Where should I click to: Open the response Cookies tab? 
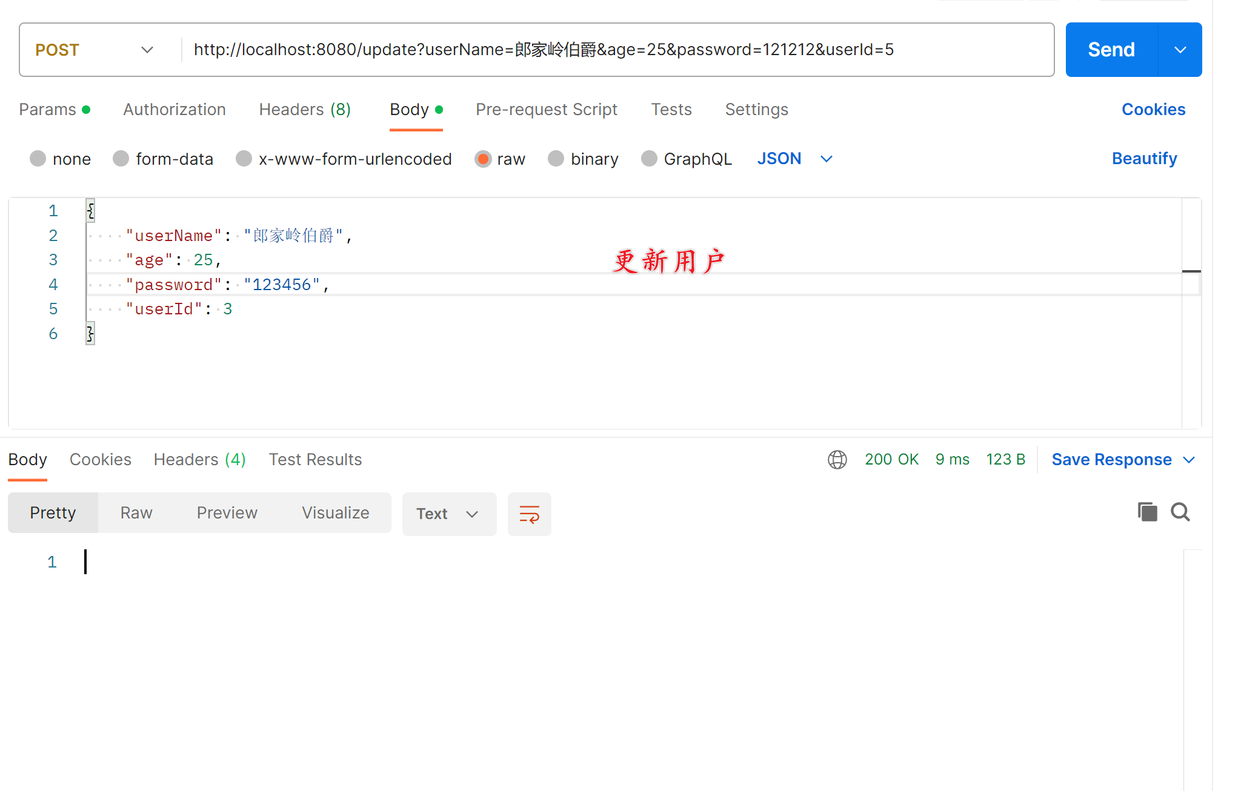point(101,460)
